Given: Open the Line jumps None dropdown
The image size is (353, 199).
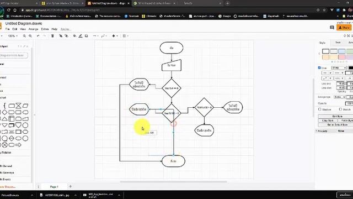Looking at the screenshot, I should [x=340, y=97].
